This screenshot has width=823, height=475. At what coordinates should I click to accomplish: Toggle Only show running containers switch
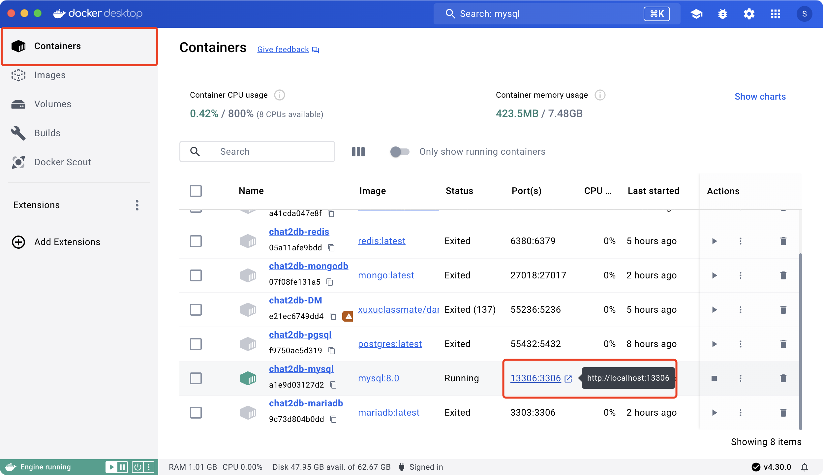[400, 152]
